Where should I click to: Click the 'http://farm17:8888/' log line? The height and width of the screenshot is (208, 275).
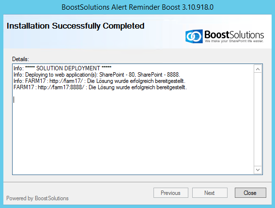[x=100, y=87]
